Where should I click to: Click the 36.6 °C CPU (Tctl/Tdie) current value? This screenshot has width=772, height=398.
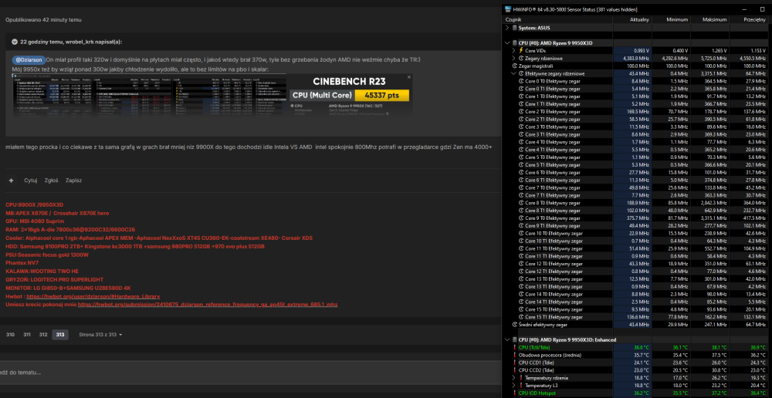pos(642,347)
